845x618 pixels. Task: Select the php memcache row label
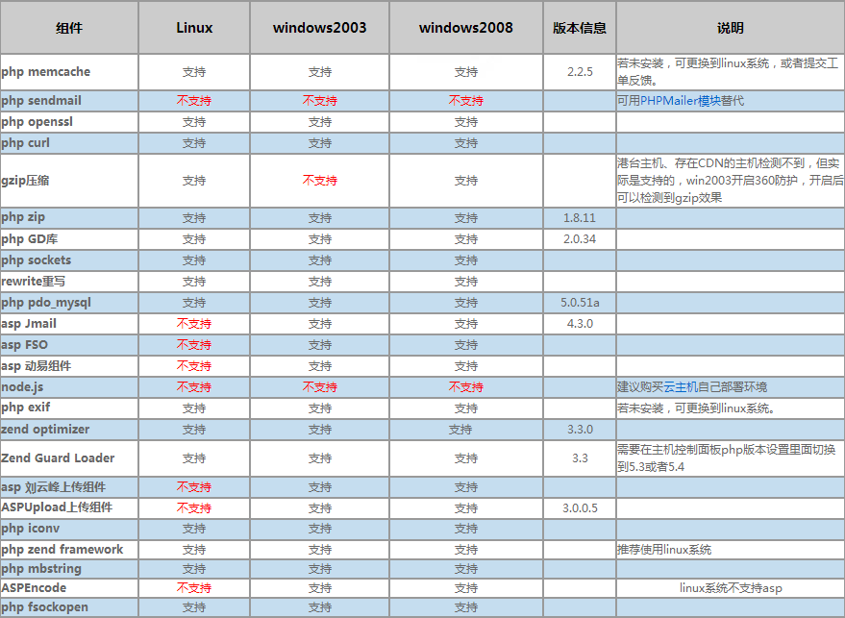tap(46, 72)
